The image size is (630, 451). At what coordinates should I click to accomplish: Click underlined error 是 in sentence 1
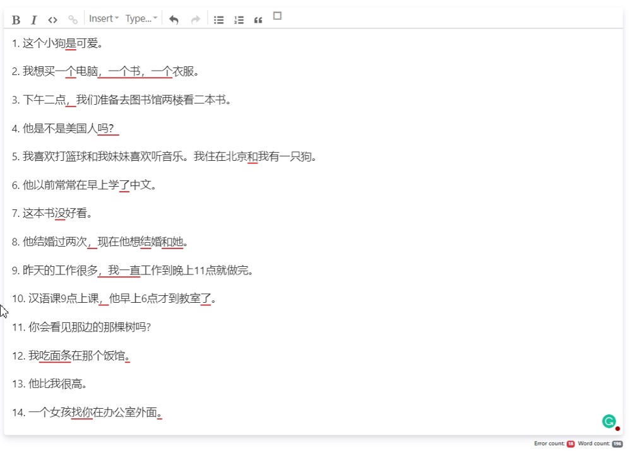click(71, 44)
